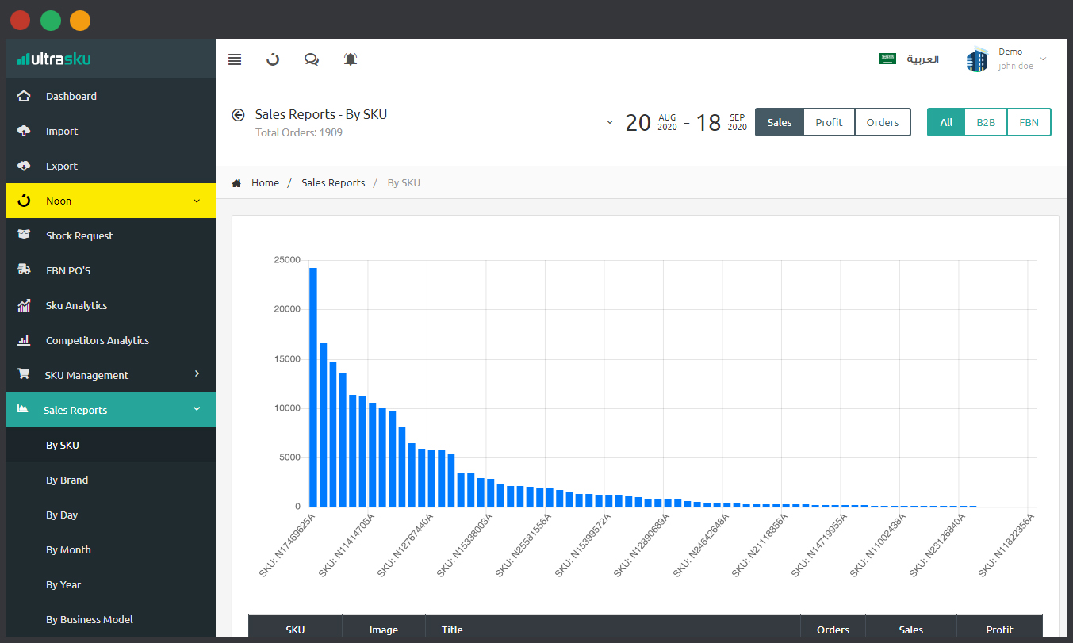The image size is (1073, 643).
Task: Click the Sales Reports breadcrumb link
Action: (333, 183)
